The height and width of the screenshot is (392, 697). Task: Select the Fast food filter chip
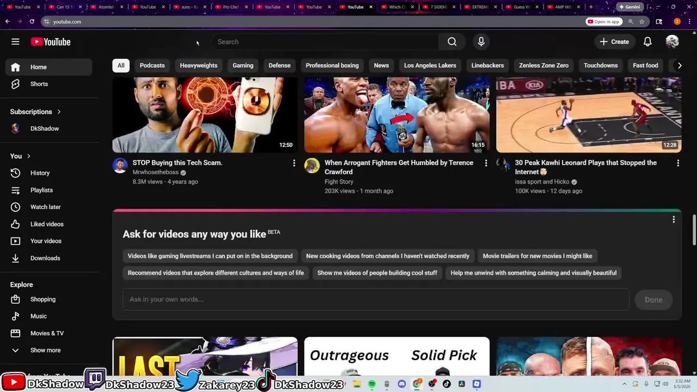pyautogui.click(x=645, y=65)
